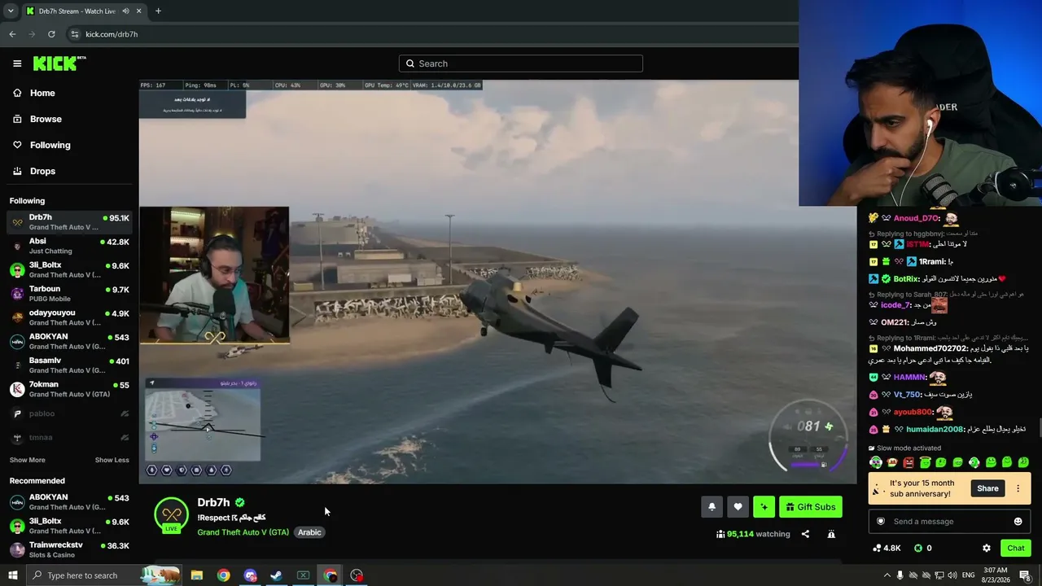Open the Kicks balance showing 0
Viewport: 1042px width, 586px height.
coord(923,548)
